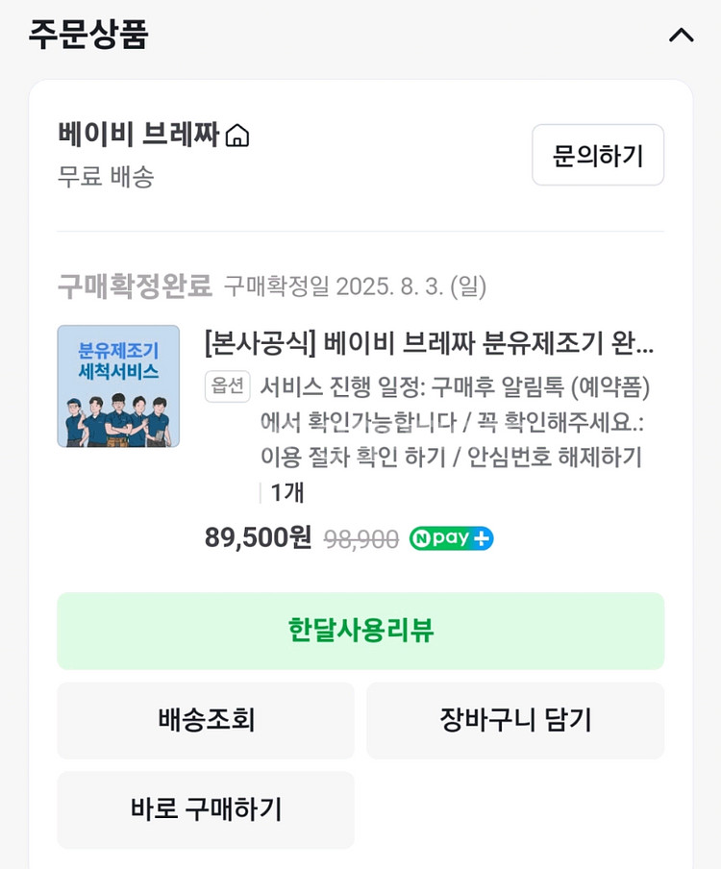
Task: Write a 한달사용리뷰 review
Action: point(360,631)
